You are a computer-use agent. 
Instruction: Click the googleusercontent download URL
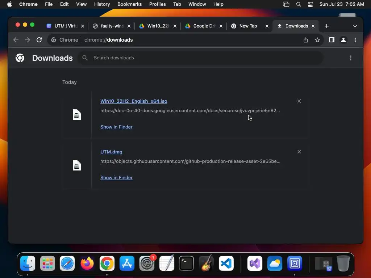point(190,111)
